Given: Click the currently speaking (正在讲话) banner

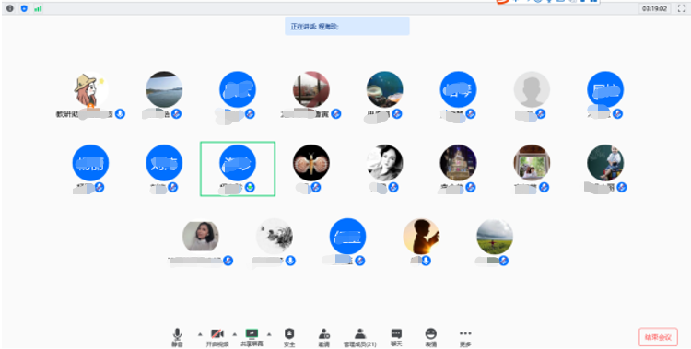Looking at the screenshot, I should click(346, 27).
